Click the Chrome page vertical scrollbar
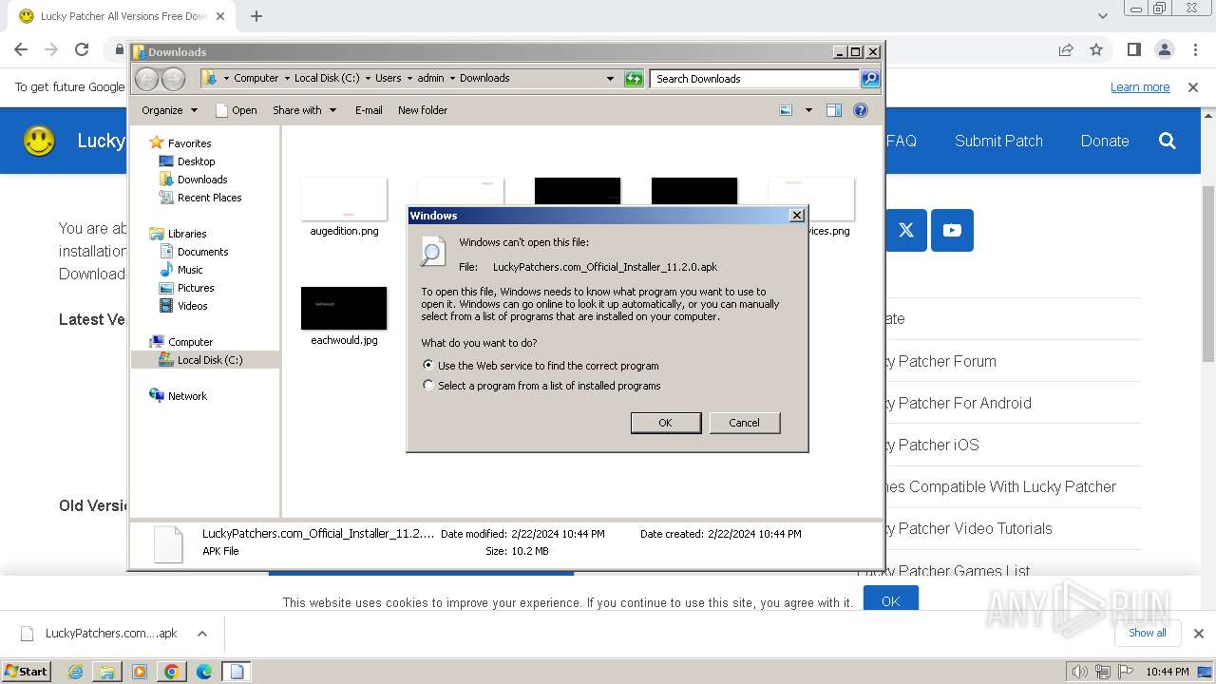The height and width of the screenshot is (684, 1216). [1207, 274]
